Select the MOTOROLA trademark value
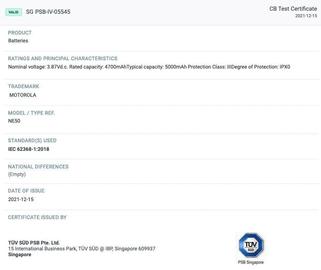This screenshot has width=321, height=270. (23, 95)
